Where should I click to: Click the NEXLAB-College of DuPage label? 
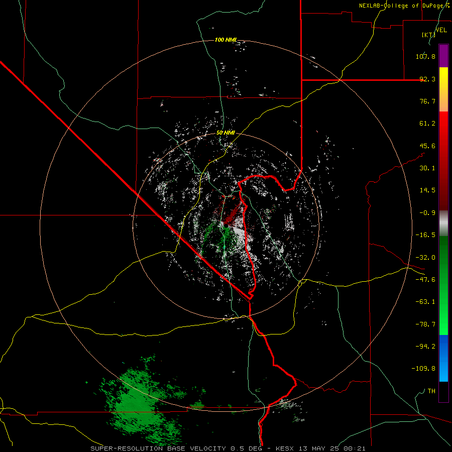(x=405, y=6)
